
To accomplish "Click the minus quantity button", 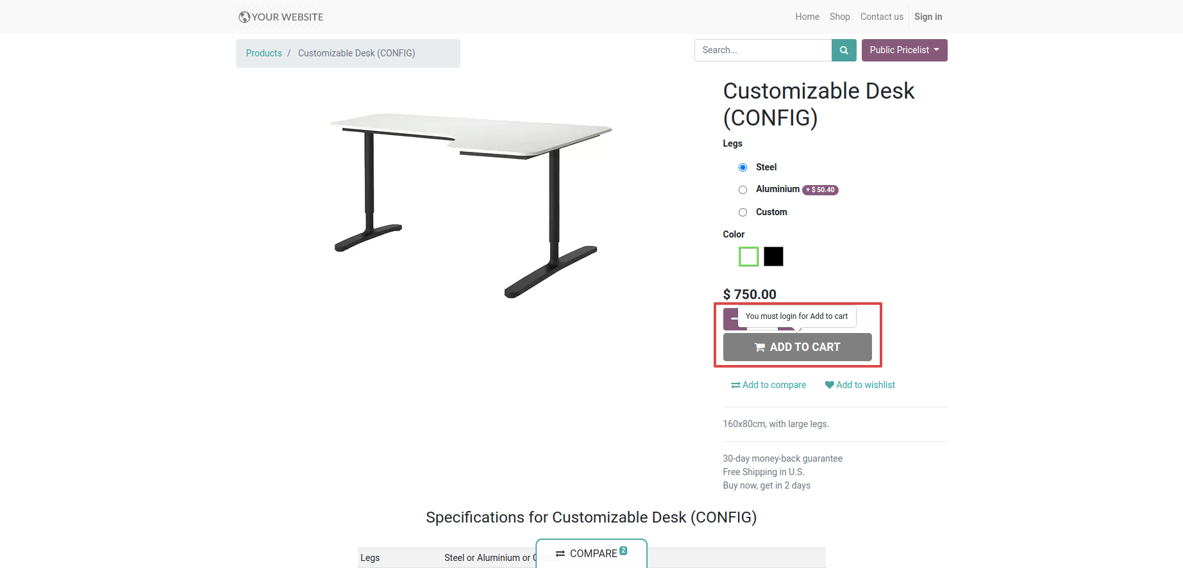I will [731, 319].
